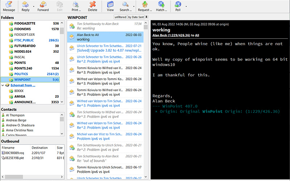Open the Re: "out of bounds" message
The image size is (290, 181).
(x=105, y=159)
